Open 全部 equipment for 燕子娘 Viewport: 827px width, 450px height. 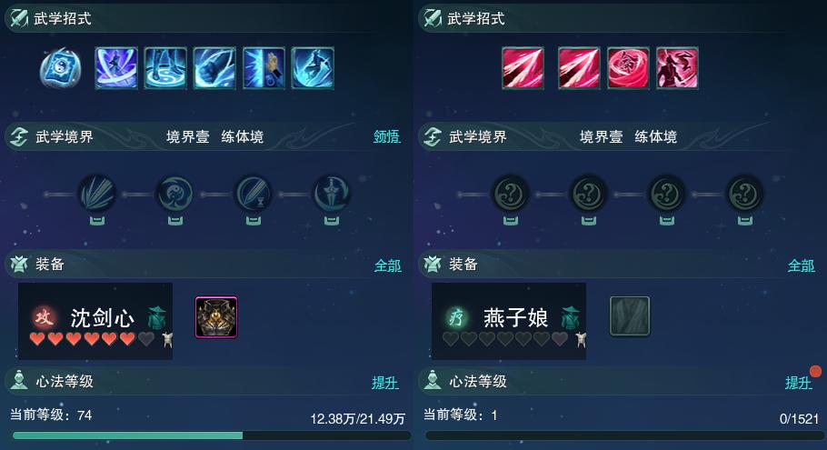(802, 265)
